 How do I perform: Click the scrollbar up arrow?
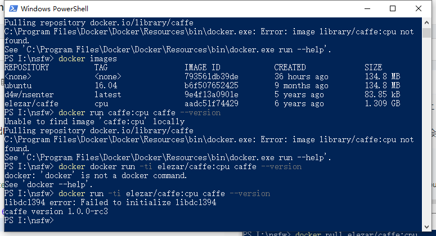click(426, 22)
